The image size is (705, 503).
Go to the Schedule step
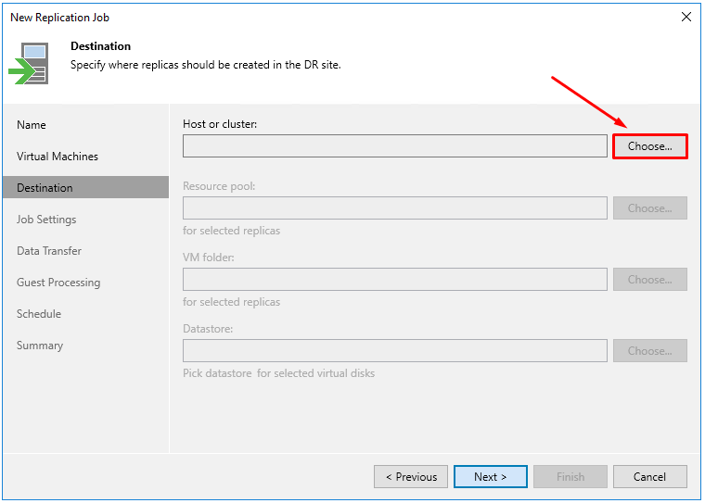click(39, 313)
